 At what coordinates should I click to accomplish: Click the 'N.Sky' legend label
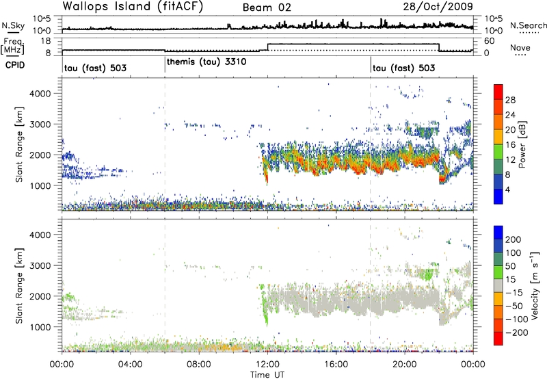click(x=13, y=26)
